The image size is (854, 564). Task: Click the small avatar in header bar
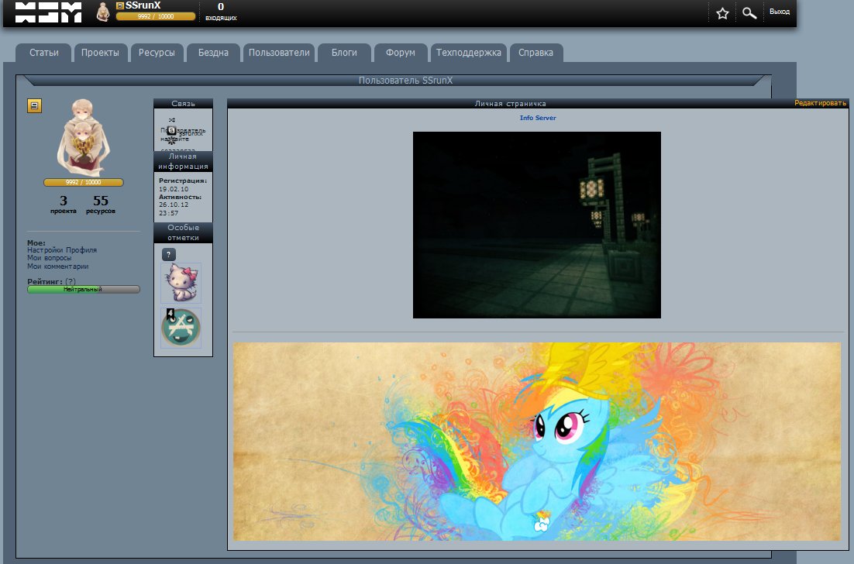(x=102, y=12)
